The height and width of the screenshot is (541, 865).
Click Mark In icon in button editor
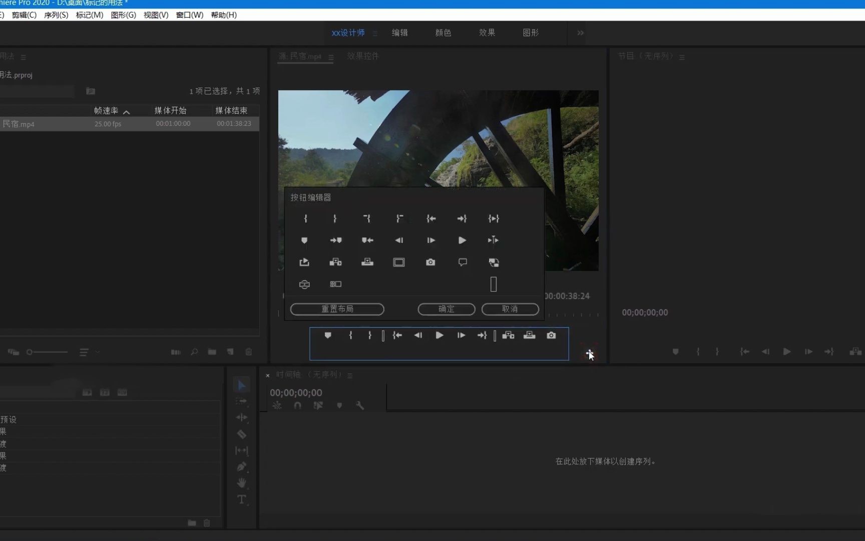coord(305,218)
